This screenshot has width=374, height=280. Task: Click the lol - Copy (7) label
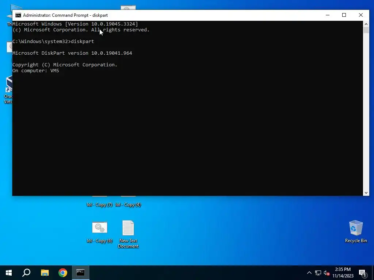(x=99, y=205)
